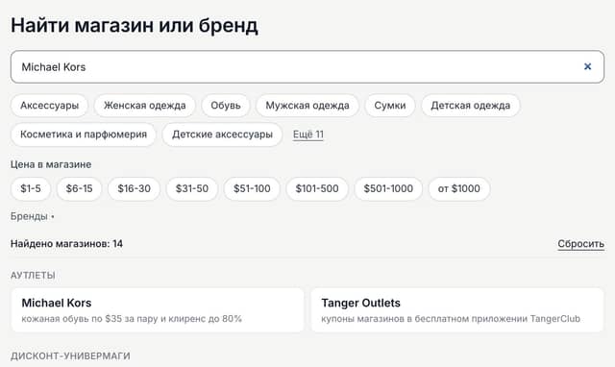615x367 pixels.
Task: Clear the Michael Kors search field
Action: (587, 66)
